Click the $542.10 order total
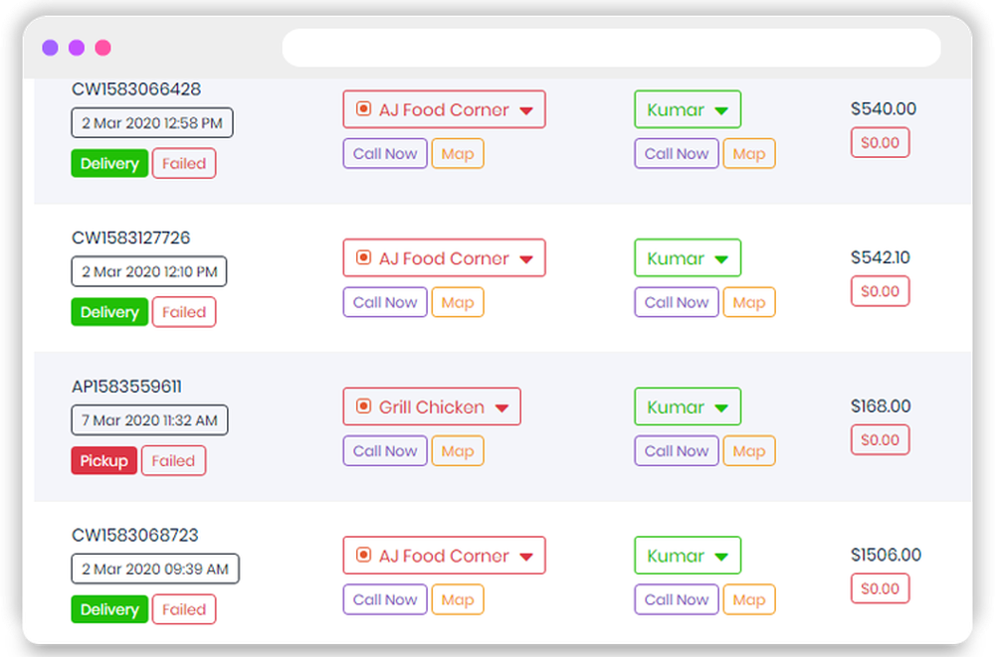 881,256
